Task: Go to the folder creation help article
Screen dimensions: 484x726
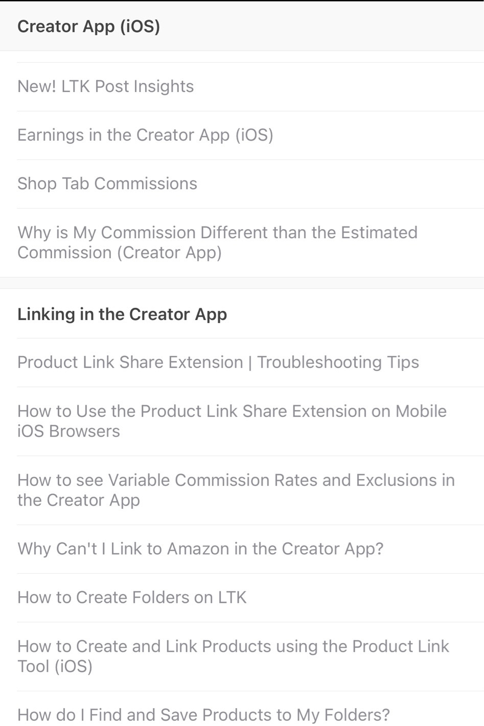Action: tap(132, 597)
